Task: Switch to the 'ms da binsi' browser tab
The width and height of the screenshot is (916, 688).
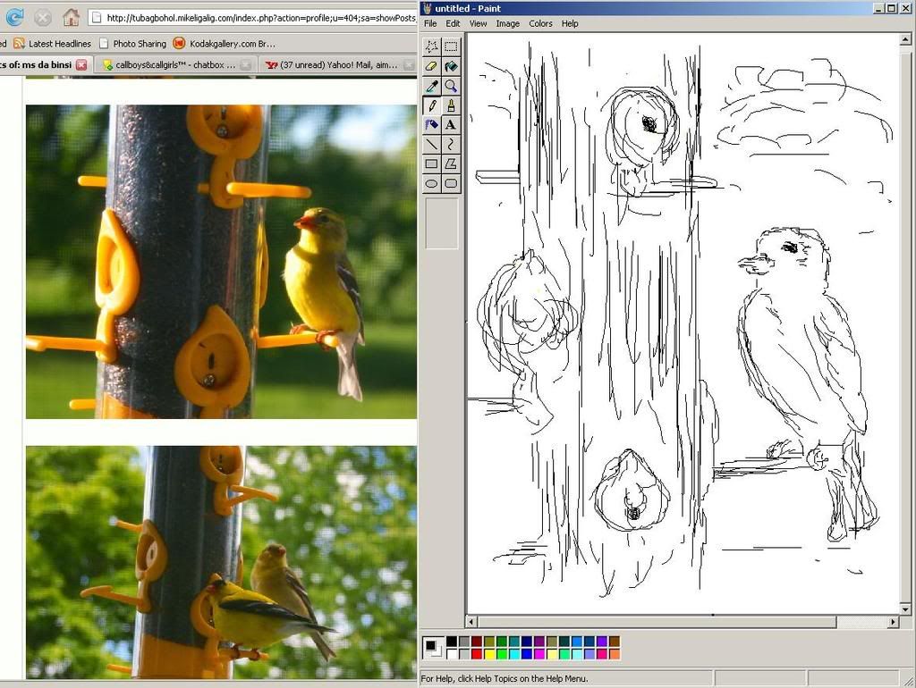Action: coord(45,64)
